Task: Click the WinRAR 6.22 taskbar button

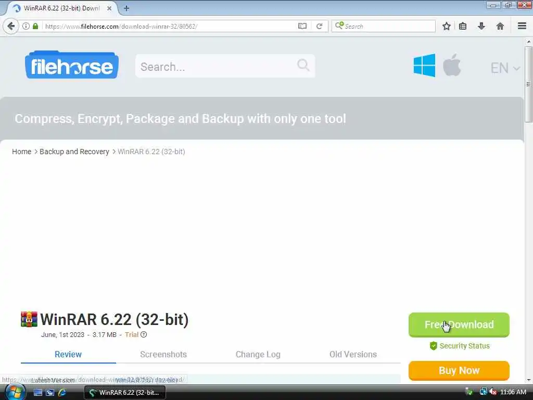Action: tap(125, 392)
